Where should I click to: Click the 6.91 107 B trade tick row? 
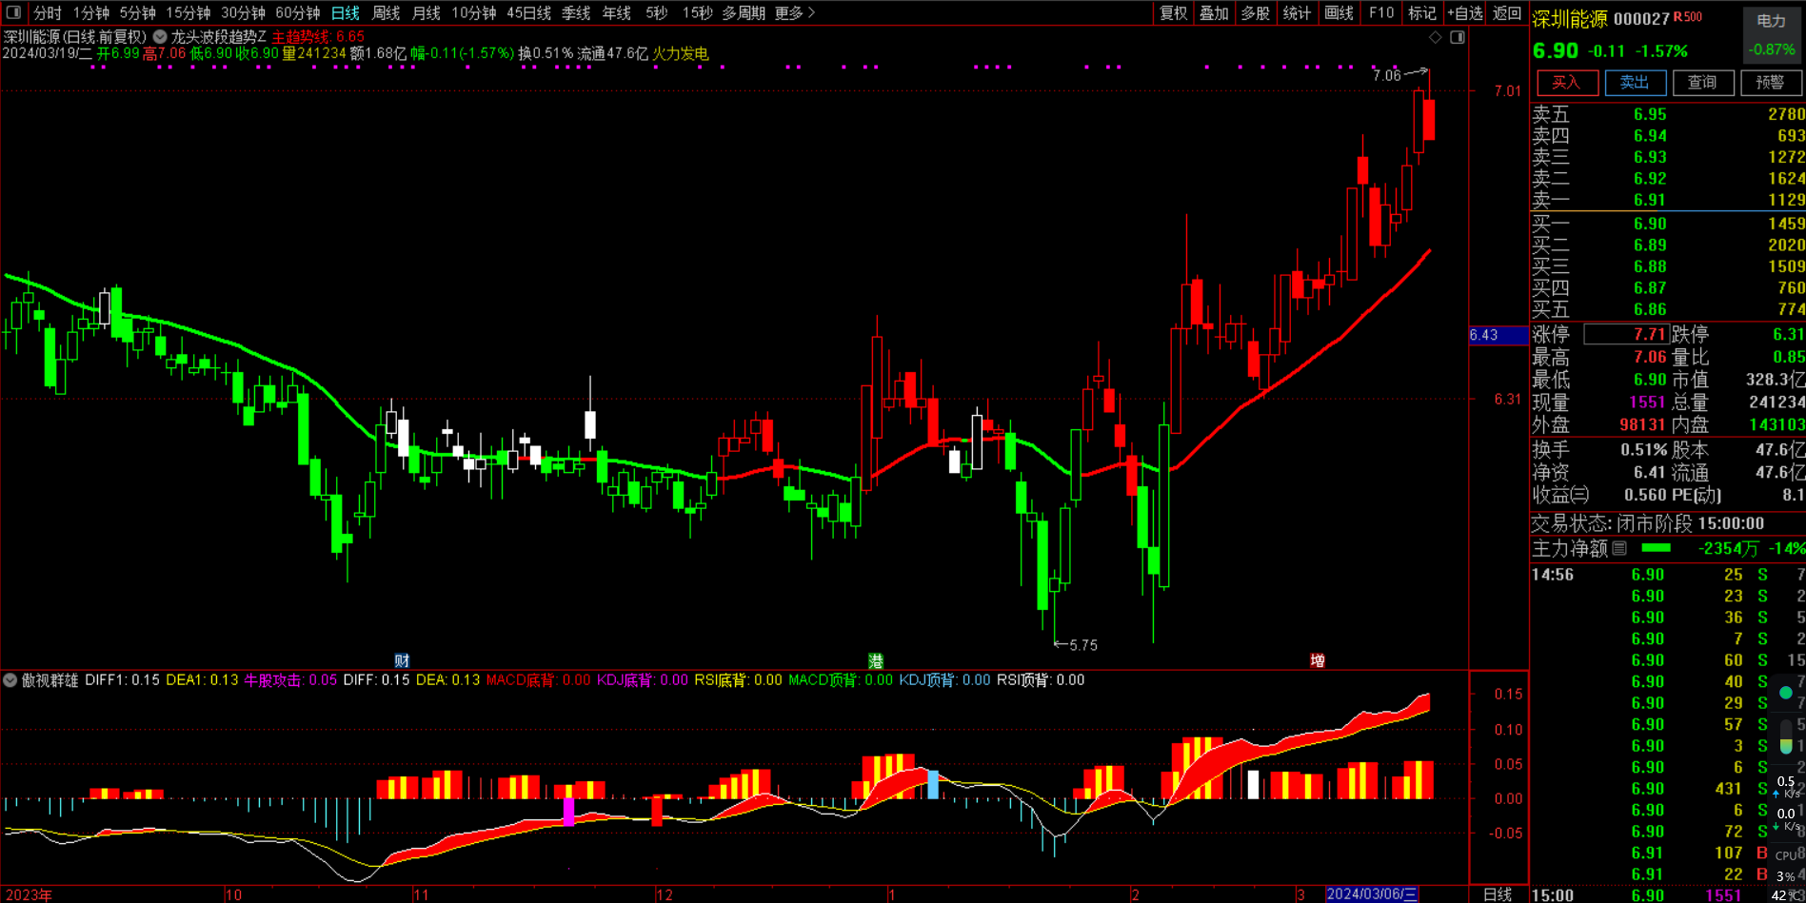pyautogui.click(x=1668, y=853)
